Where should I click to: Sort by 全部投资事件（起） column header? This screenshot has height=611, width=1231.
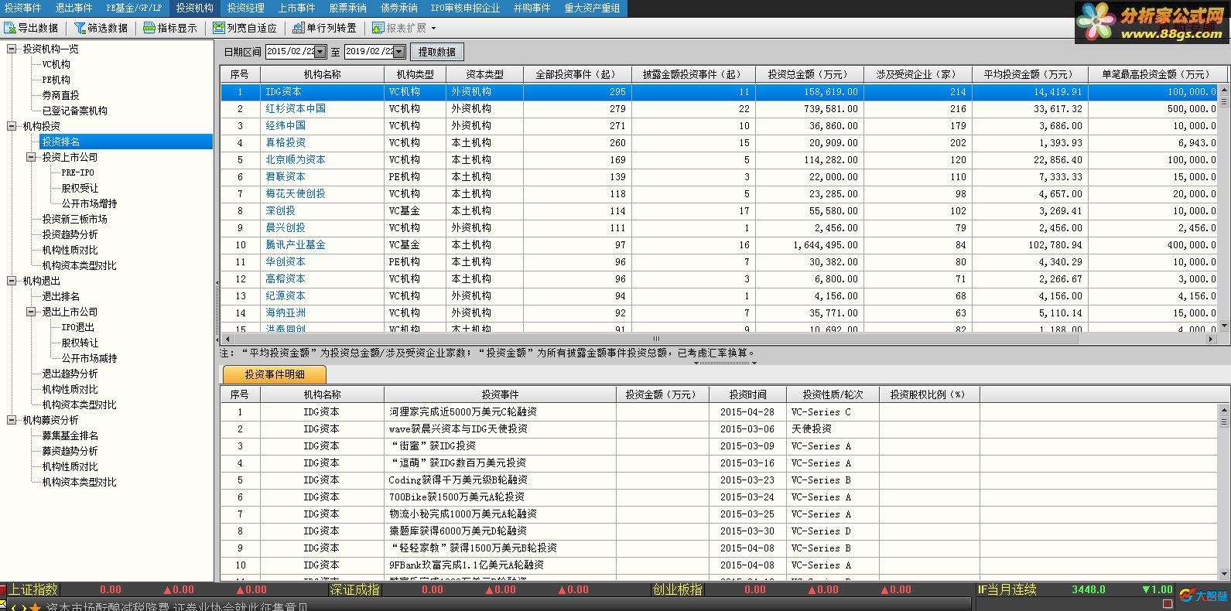(x=577, y=74)
